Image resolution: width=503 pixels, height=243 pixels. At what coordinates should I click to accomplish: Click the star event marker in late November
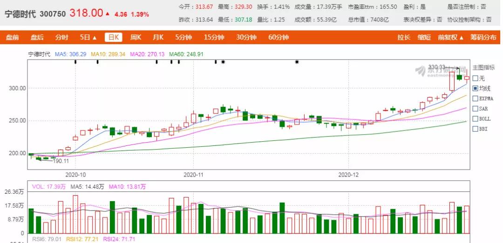coord(297,62)
